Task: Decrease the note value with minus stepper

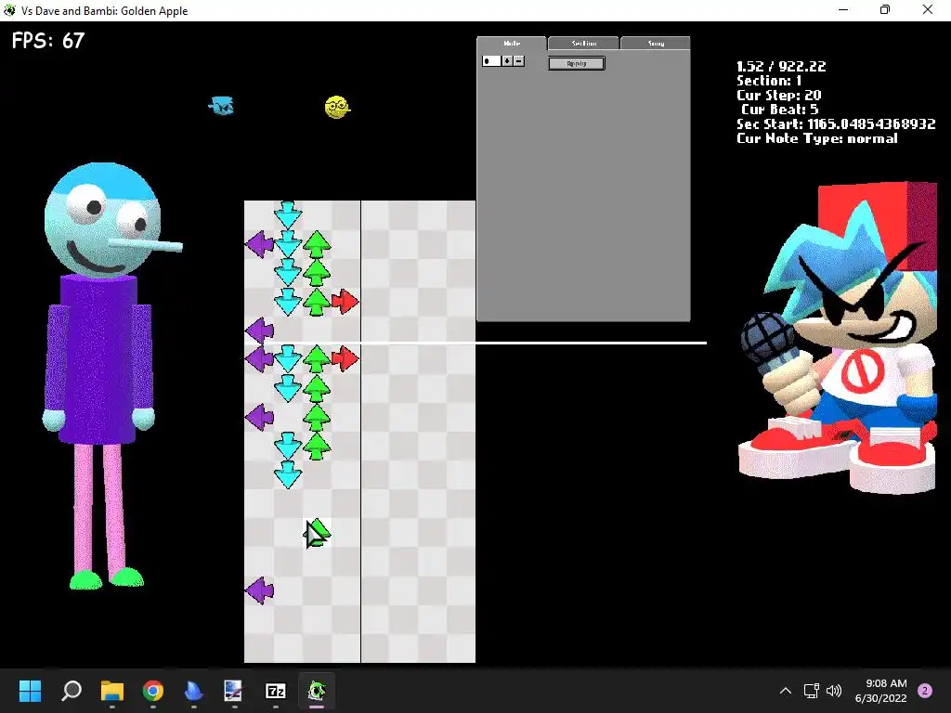Action: [518, 60]
